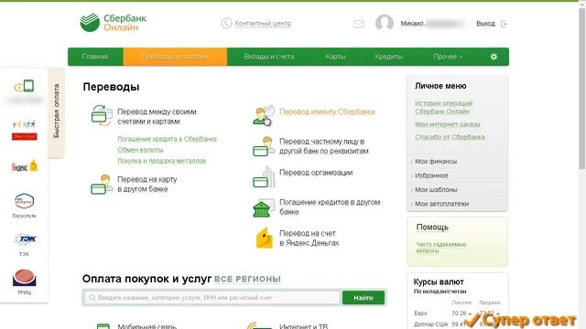Open История операций Сбербанк Онлайн link
The height and width of the screenshot is (329, 586).
443,108
